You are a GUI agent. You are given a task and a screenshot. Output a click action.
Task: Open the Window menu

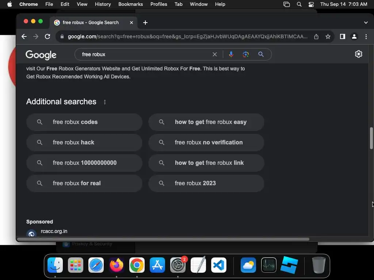[199, 4]
